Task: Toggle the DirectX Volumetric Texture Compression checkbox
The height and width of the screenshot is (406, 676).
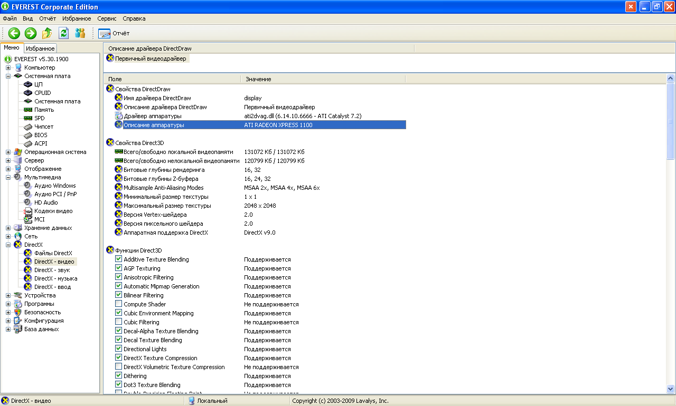Action: coord(118,367)
